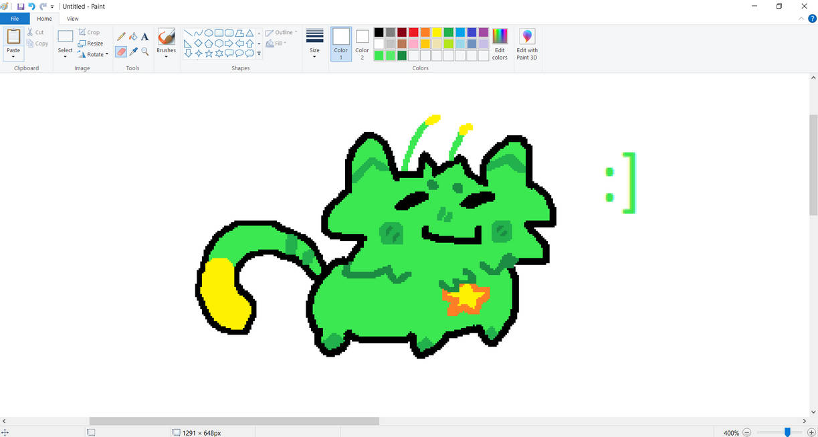Open the Paste dropdown arrow

point(13,56)
